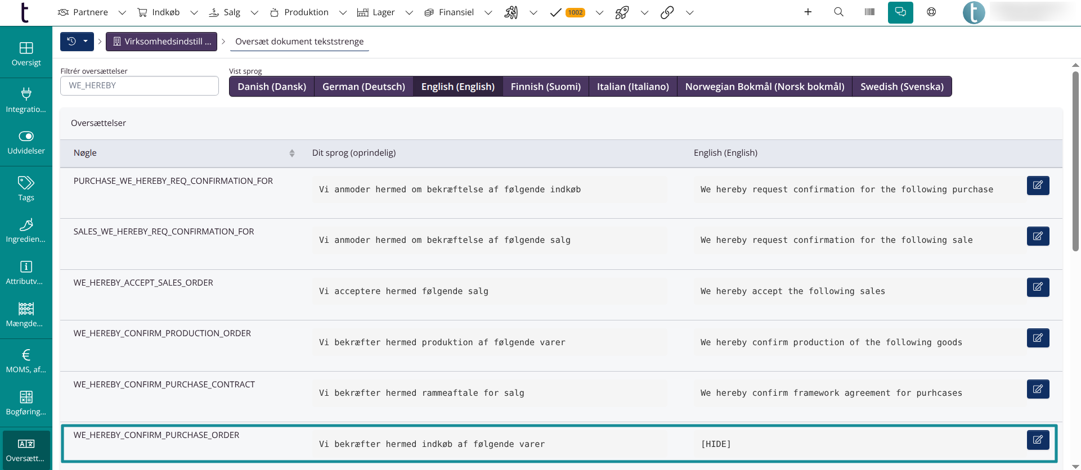Open the history dropdown in breadcrumb
The width and height of the screenshot is (1081, 470).
[x=77, y=42]
